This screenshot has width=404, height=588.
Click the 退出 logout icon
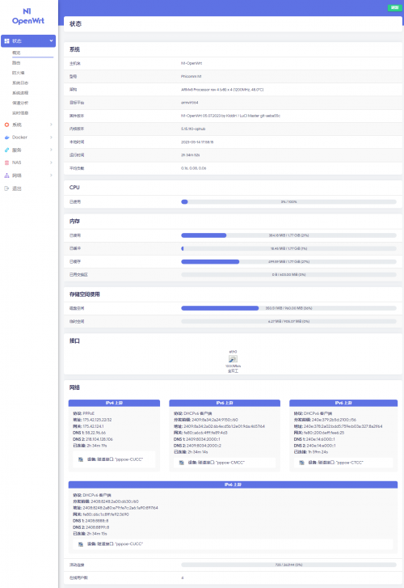coord(6,188)
